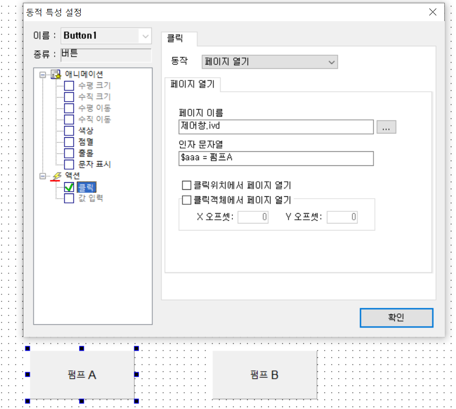Collapse the 애니메이션 tree node
Viewport: 456px width, 409px height.
click(43, 75)
